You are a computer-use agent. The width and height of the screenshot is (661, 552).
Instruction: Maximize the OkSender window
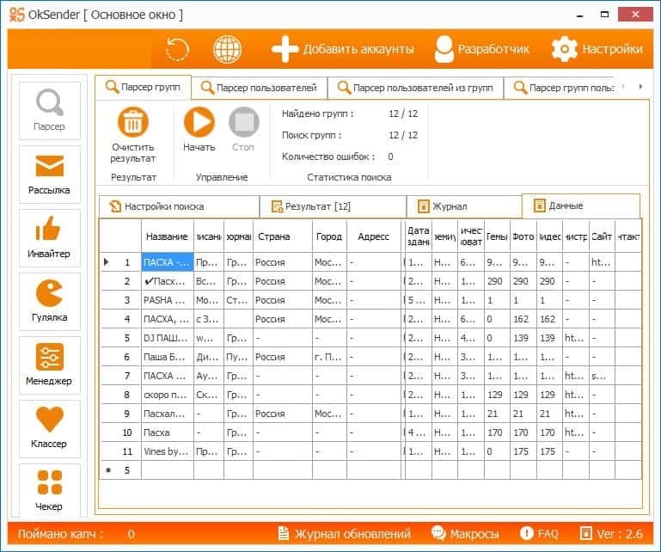(x=604, y=15)
